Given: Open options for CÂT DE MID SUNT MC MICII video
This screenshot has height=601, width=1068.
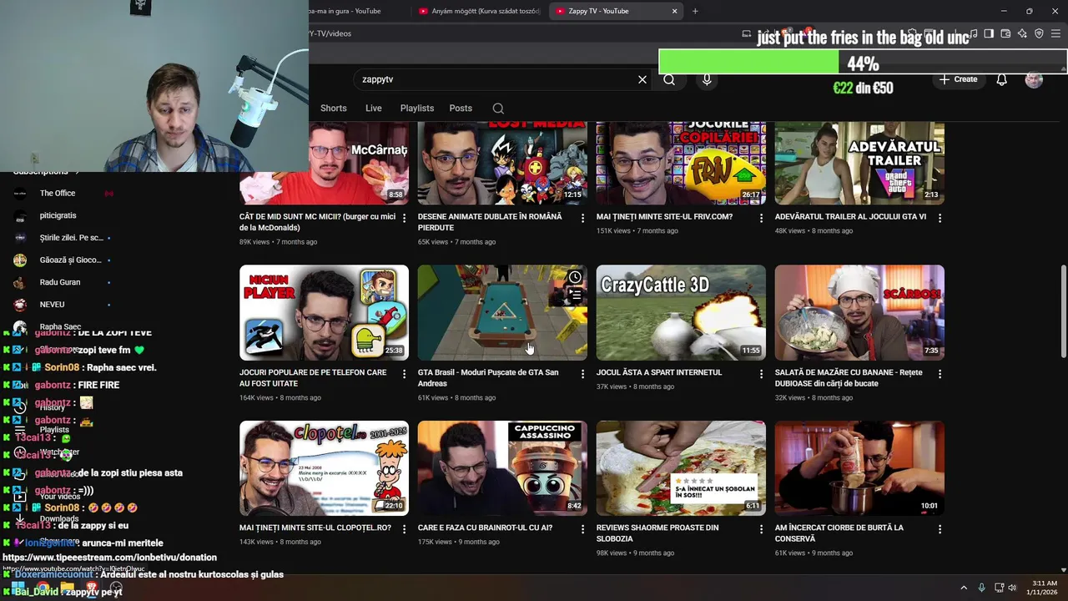Looking at the screenshot, I should click(404, 218).
